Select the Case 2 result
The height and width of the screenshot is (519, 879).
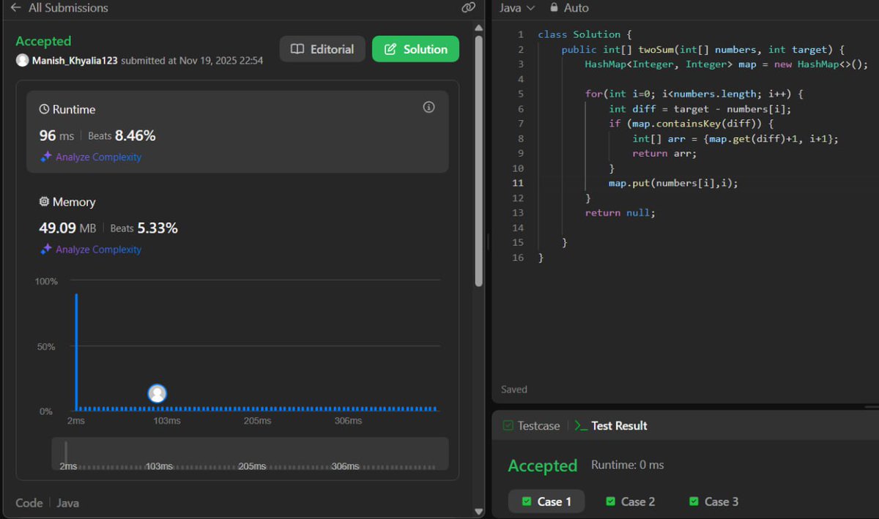coord(630,501)
